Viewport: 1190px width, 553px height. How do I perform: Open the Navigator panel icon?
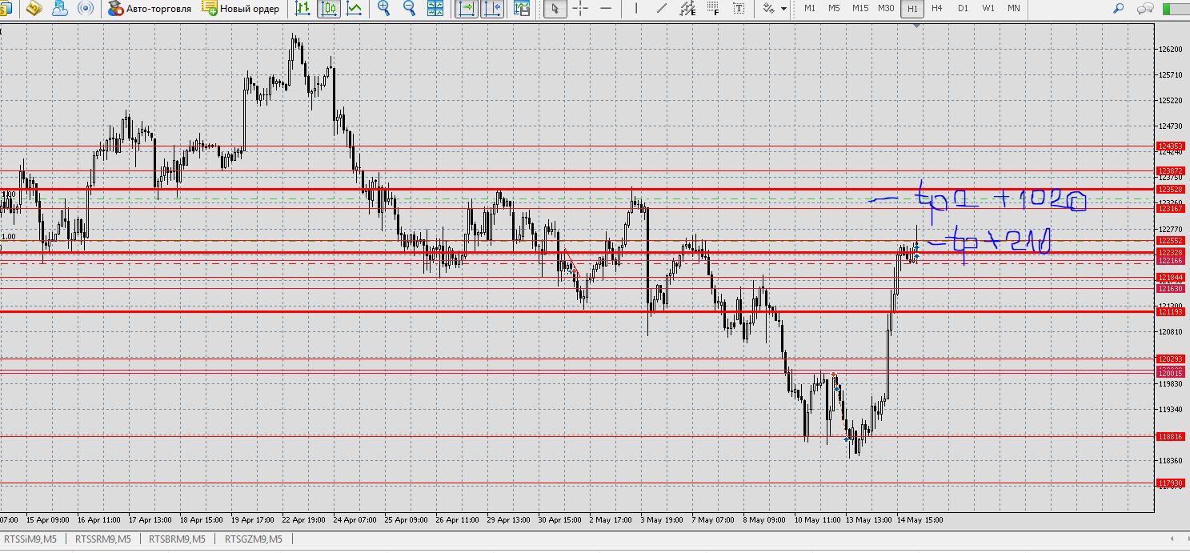pyautogui.click(x=34, y=9)
